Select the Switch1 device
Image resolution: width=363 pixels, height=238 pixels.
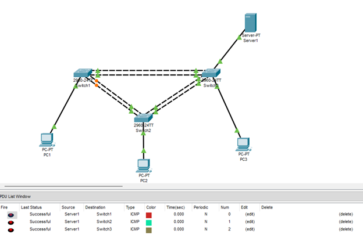[x=81, y=74]
